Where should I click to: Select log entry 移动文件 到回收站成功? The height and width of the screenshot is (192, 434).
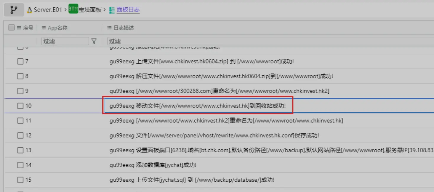(198, 106)
